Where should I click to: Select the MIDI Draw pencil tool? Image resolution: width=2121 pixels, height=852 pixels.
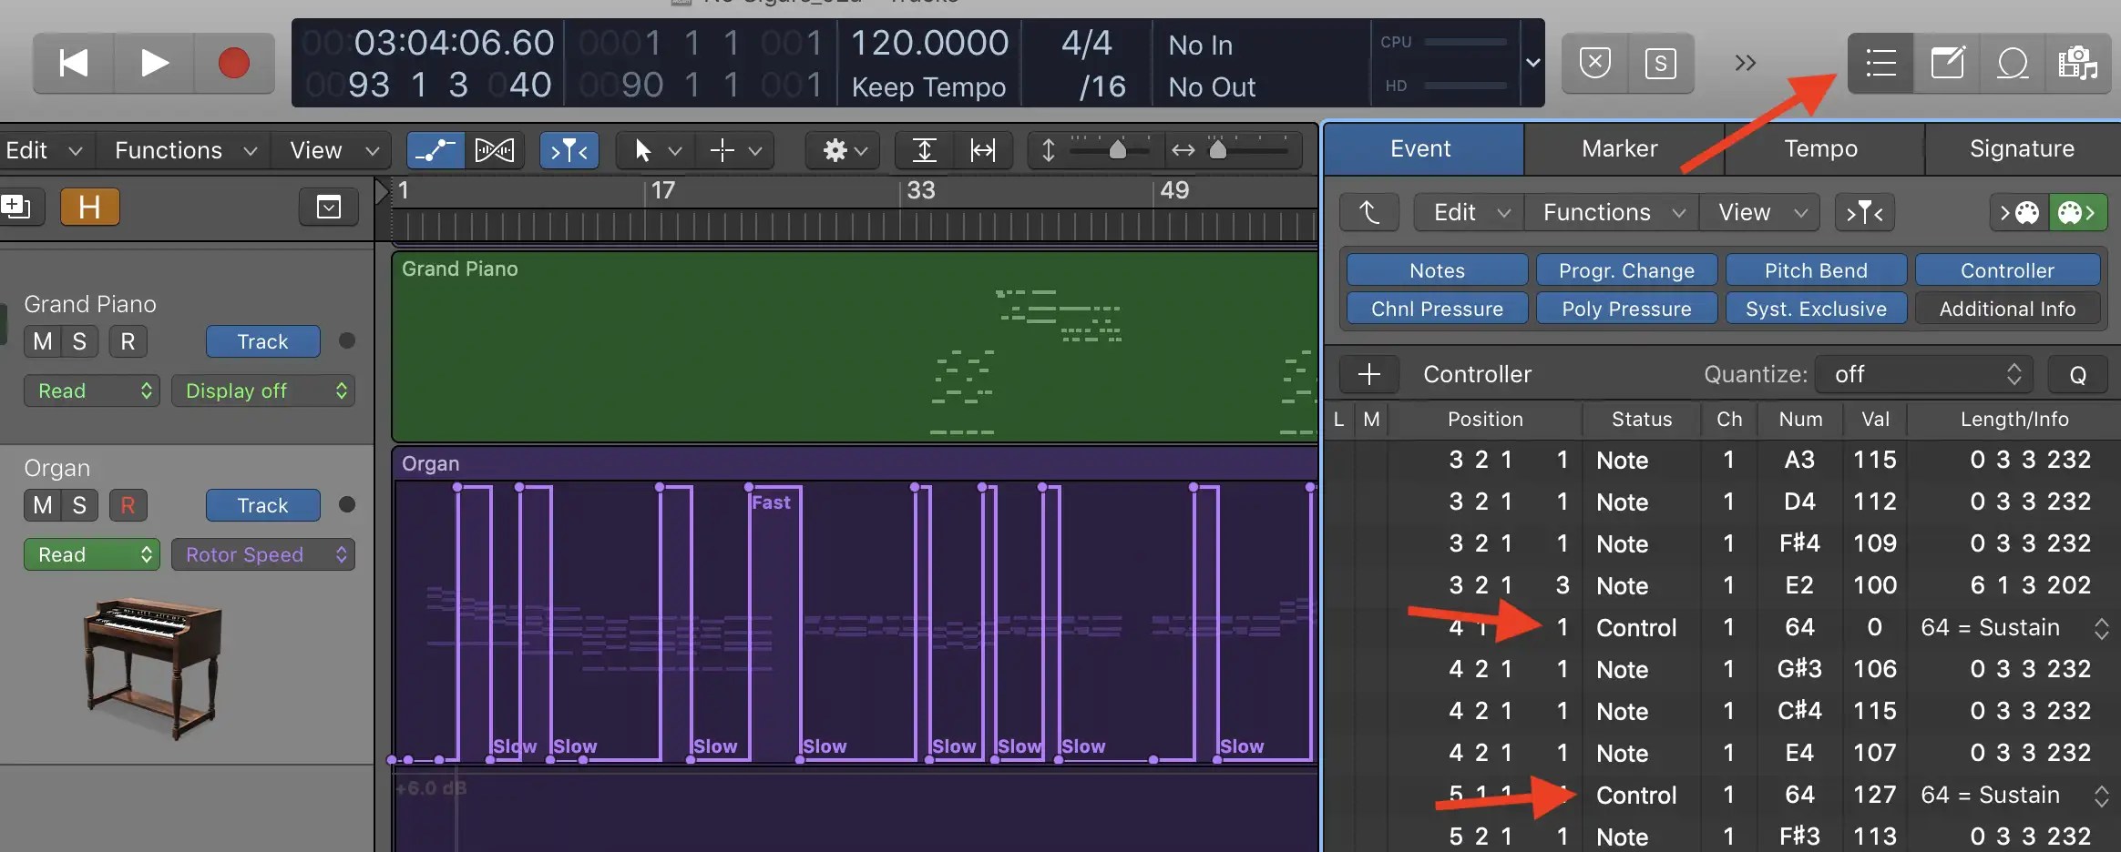pyautogui.click(x=435, y=150)
